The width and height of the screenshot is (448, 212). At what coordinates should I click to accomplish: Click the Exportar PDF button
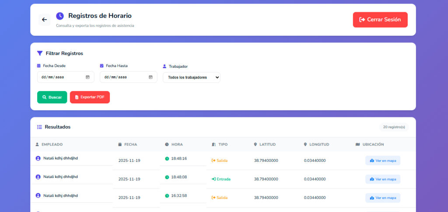tap(90, 97)
